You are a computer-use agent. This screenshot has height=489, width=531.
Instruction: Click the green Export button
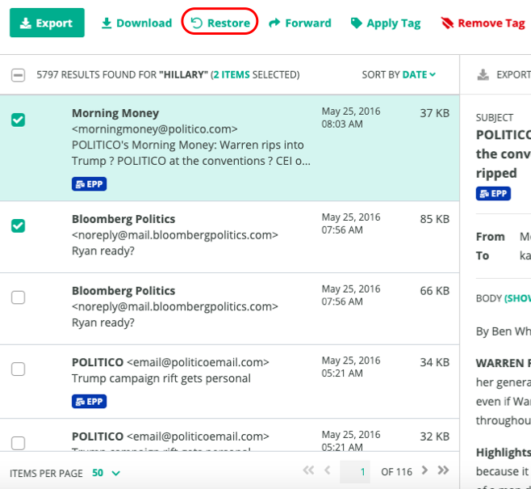pyautogui.click(x=47, y=23)
